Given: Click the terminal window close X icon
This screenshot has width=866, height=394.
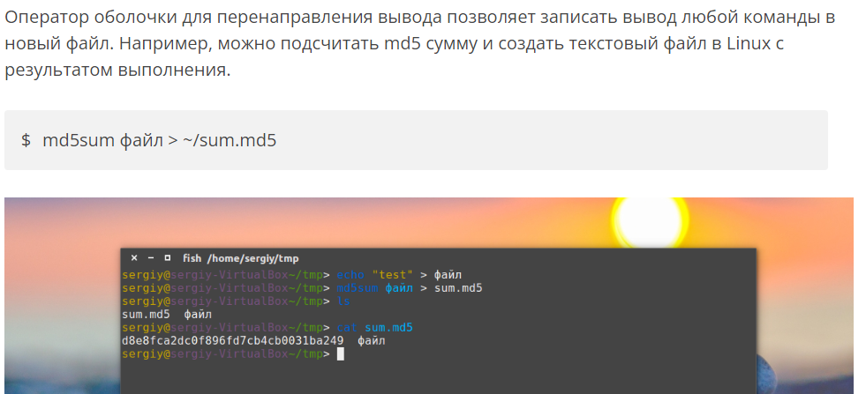Looking at the screenshot, I should pos(134,258).
